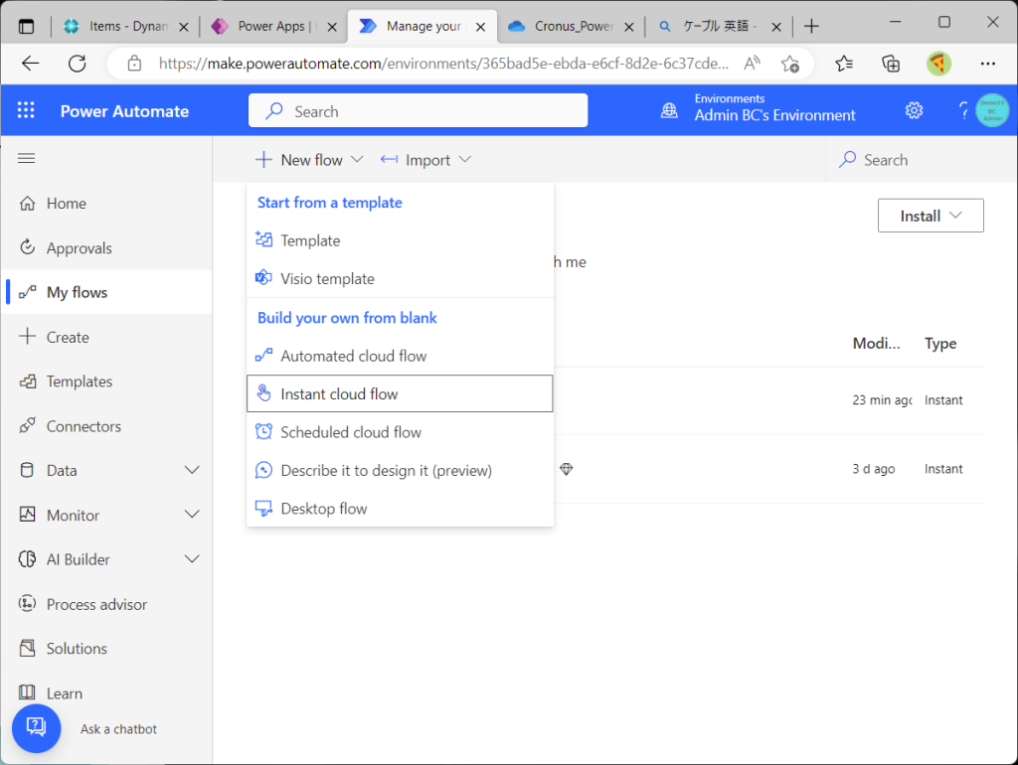1018x765 pixels.
Task: Choose Visio template option
Action: click(400, 279)
